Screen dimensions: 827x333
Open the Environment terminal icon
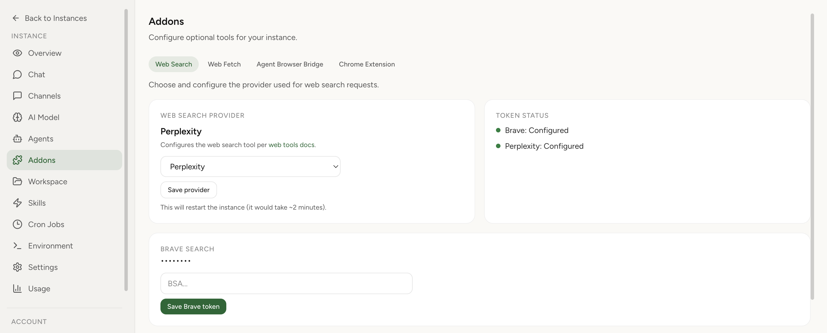17,246
